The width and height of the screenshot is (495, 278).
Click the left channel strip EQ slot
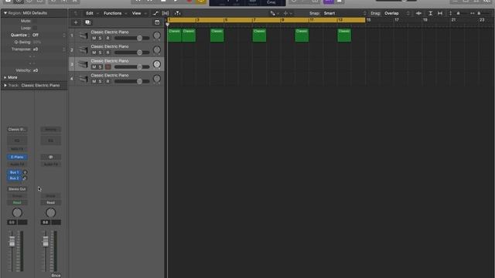[x=17, y=141]
